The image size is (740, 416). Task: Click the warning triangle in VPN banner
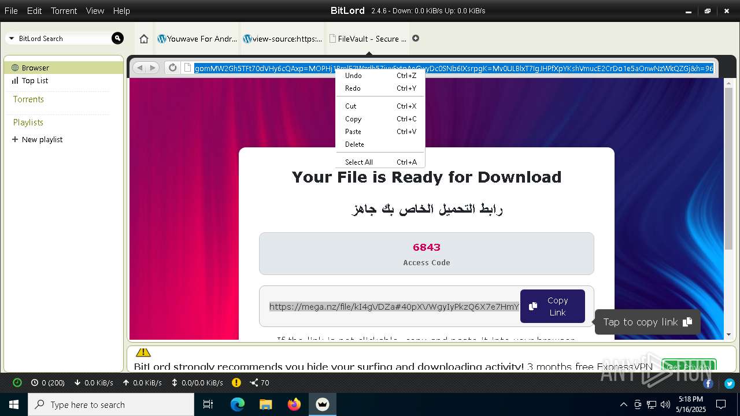click(143, 352)
